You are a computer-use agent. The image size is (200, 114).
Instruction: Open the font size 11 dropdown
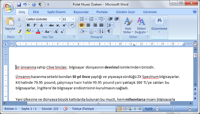pos(73,19)
